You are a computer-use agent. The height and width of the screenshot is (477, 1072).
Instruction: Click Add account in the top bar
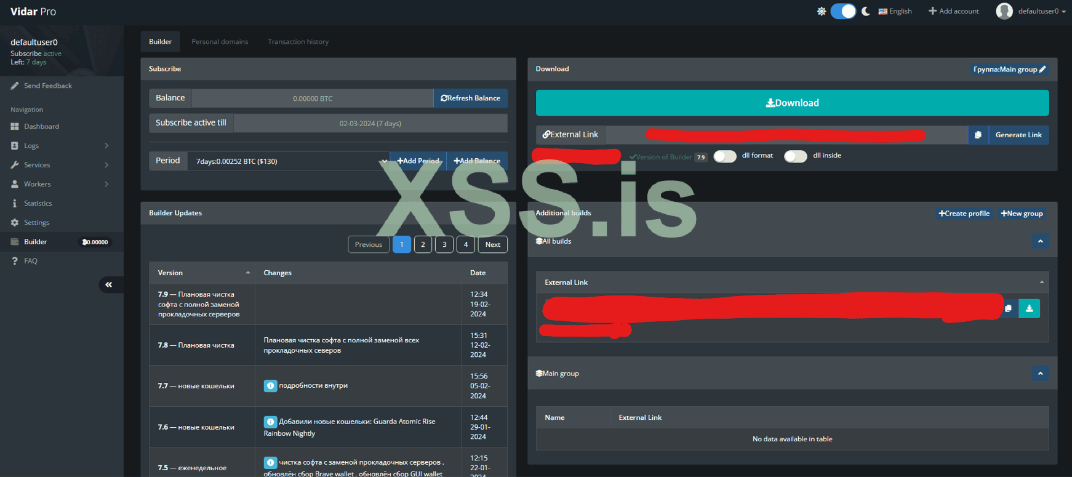tap(954, 11)
